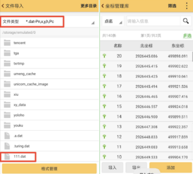Viewport: 193px width, 174px height.
Task: Tap the magnifier search icon
Action: (186, 21)
